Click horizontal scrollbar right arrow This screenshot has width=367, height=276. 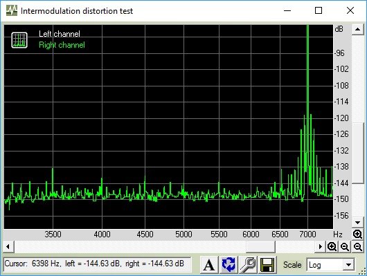320,246
